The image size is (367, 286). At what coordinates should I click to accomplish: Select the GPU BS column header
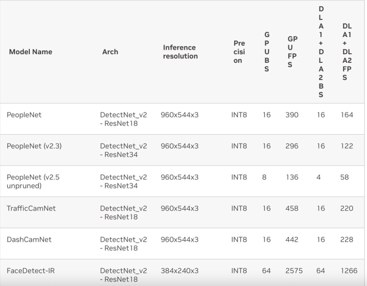[x=267, y=52]
